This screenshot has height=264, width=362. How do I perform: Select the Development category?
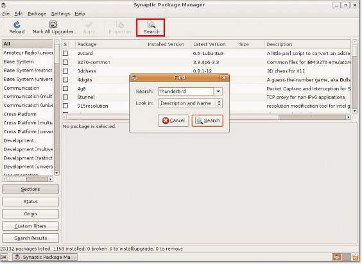[28, 140]
